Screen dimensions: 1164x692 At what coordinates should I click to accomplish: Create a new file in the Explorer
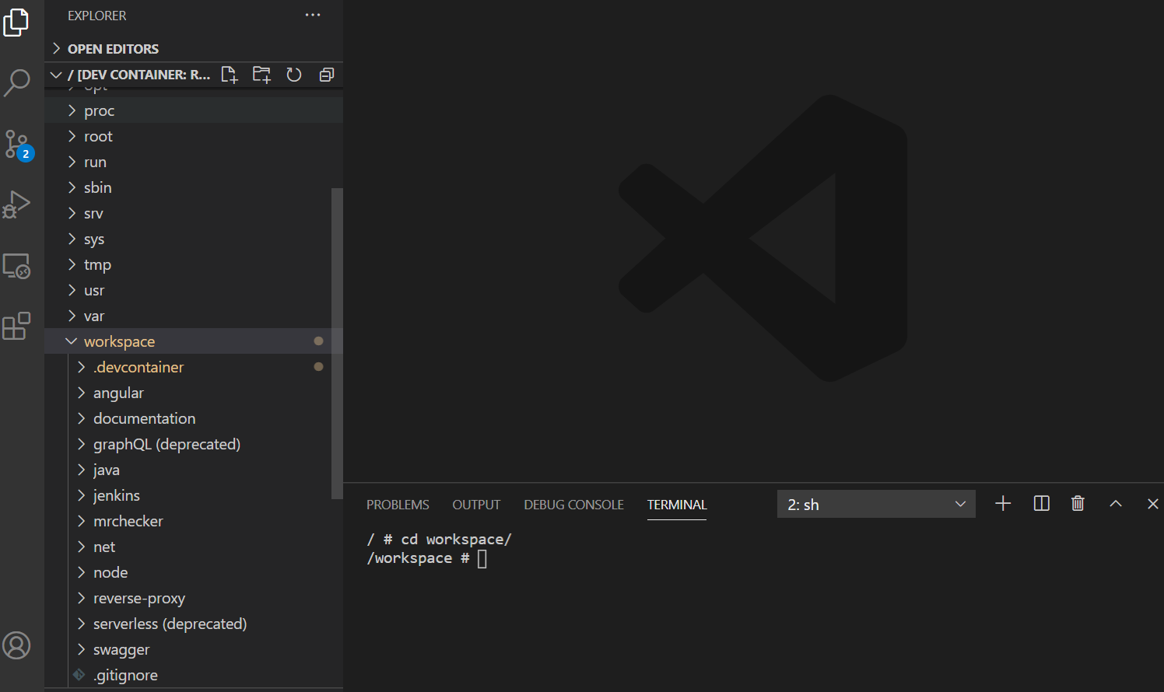[x=229, y=74]
